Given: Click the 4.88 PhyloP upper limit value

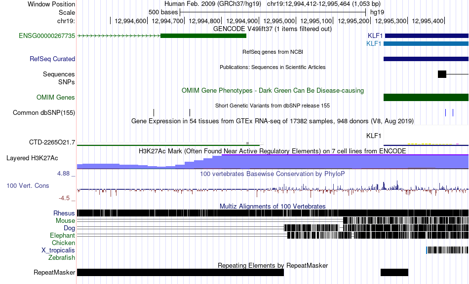Looking at the screenshot, I should point(63,174).
